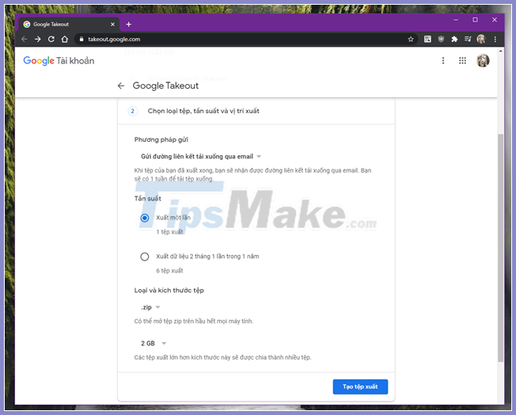Click the Chrome profile avatar in toolbar

(x=481, y=39)
